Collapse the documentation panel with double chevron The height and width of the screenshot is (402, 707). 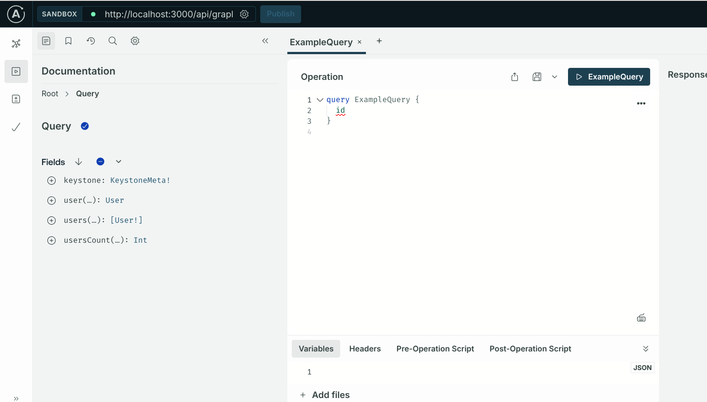click(x=265, y=41)
